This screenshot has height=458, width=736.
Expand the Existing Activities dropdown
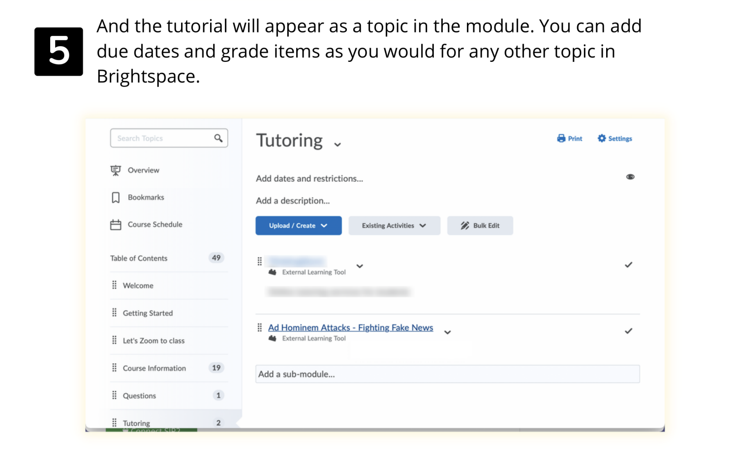(394, 225)
